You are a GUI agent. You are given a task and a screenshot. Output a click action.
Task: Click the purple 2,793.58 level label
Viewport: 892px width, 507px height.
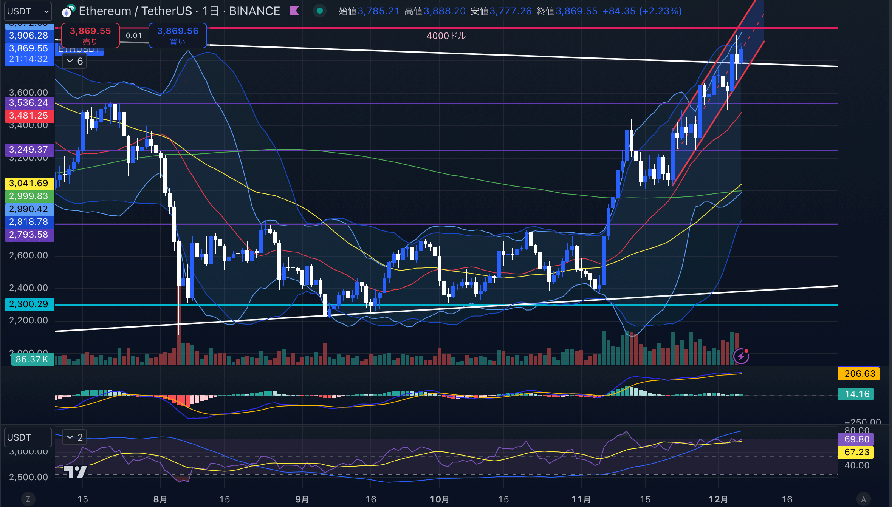click(x=29, y=235)
